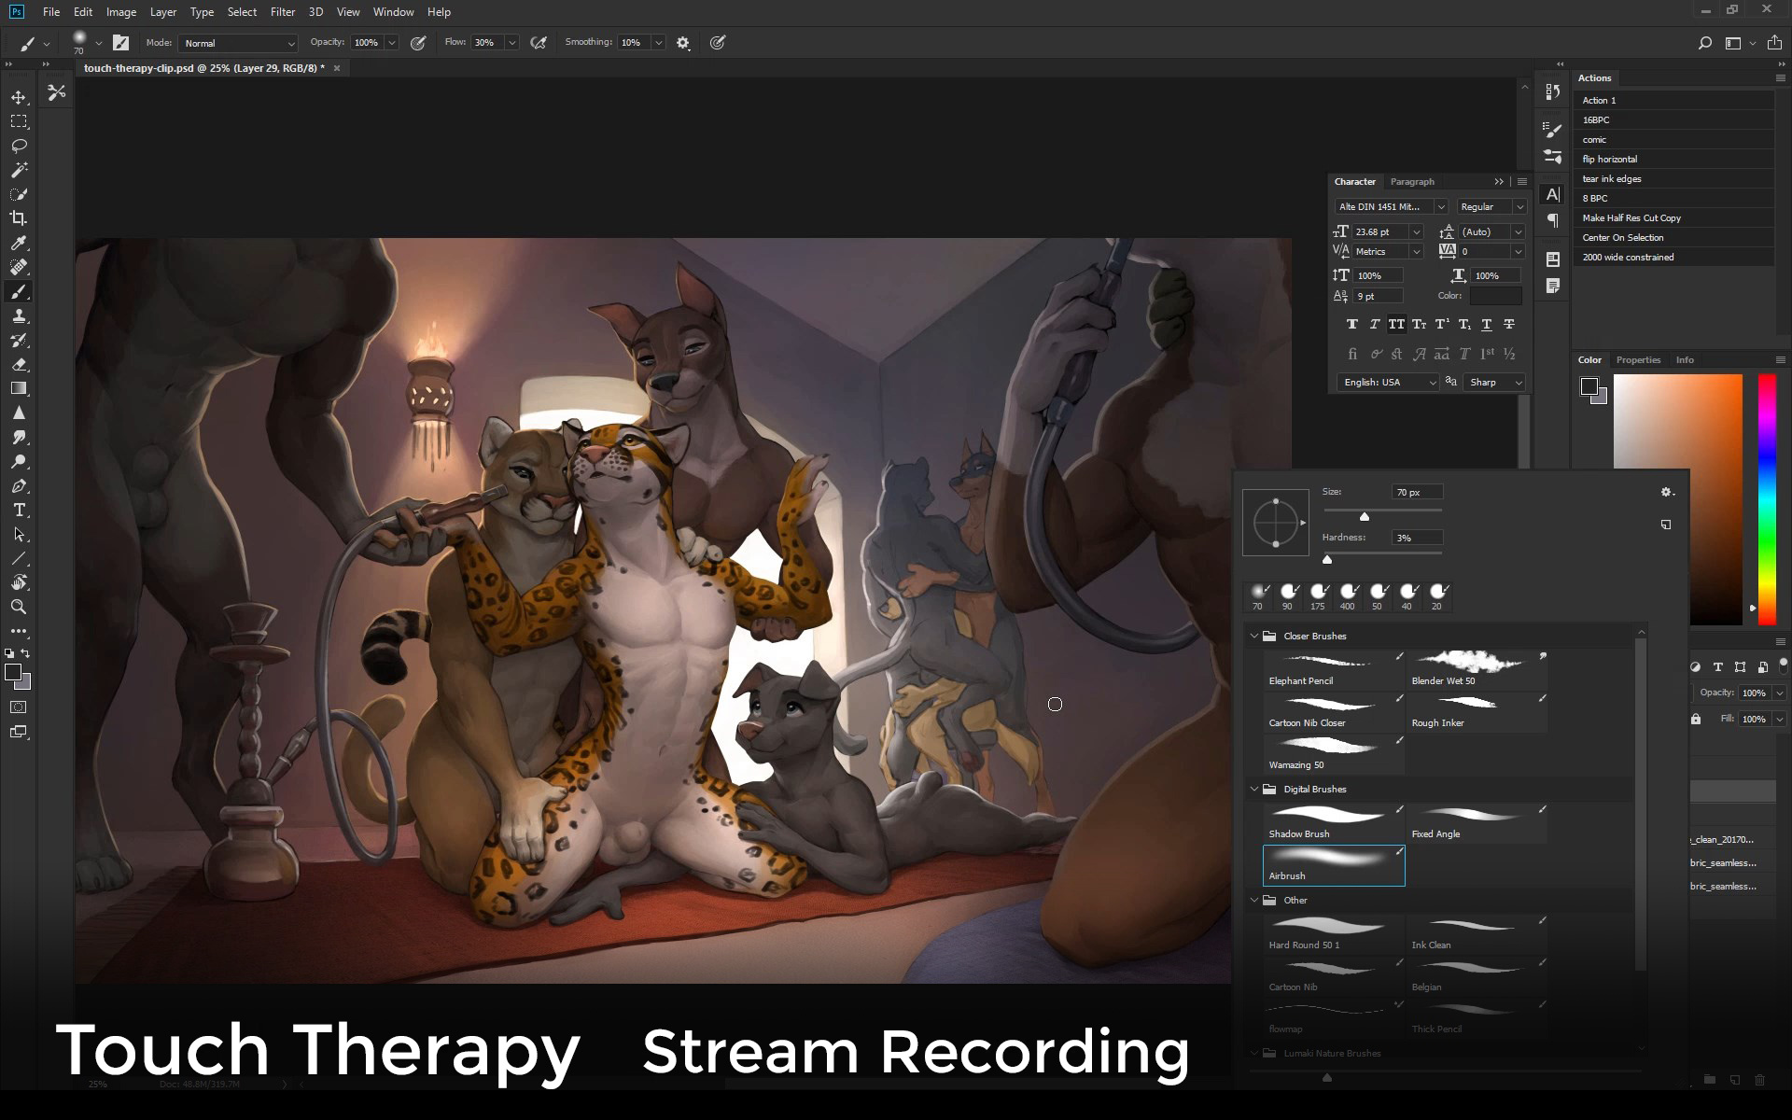Open the Filter menu
1792x1120 pixels.
(282, 12)
